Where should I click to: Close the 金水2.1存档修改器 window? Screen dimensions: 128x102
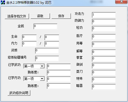tap(121, 2)
